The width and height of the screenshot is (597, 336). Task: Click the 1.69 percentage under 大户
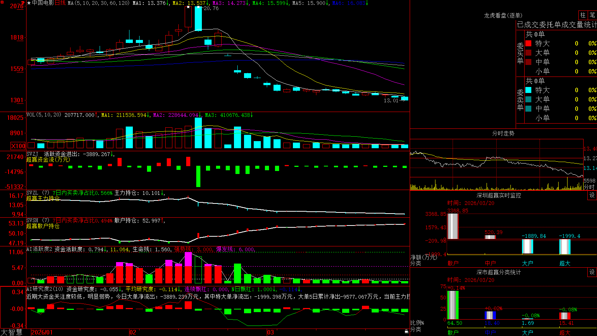click(x=528, y=323)
